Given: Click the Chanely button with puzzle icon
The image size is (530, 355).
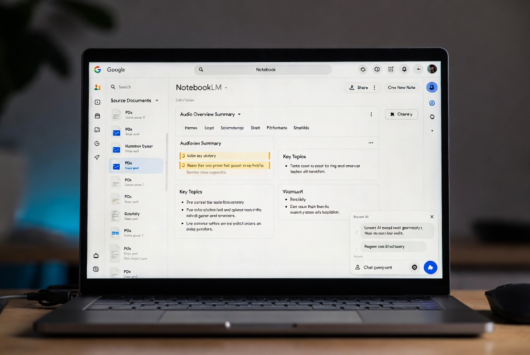Looking at the screenshot, I should 401,115.
